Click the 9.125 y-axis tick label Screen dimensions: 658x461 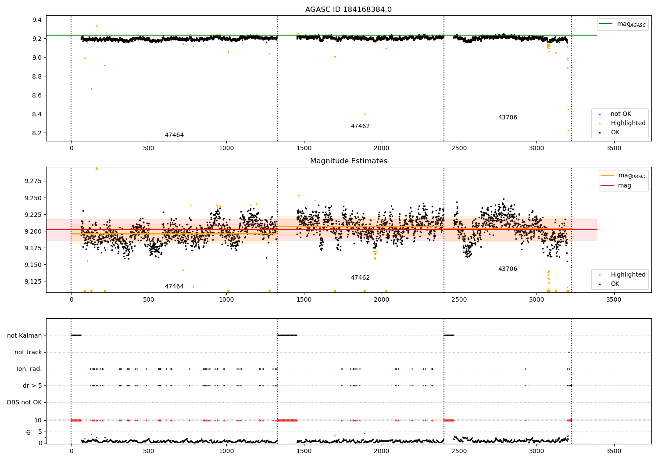[33, 281]
